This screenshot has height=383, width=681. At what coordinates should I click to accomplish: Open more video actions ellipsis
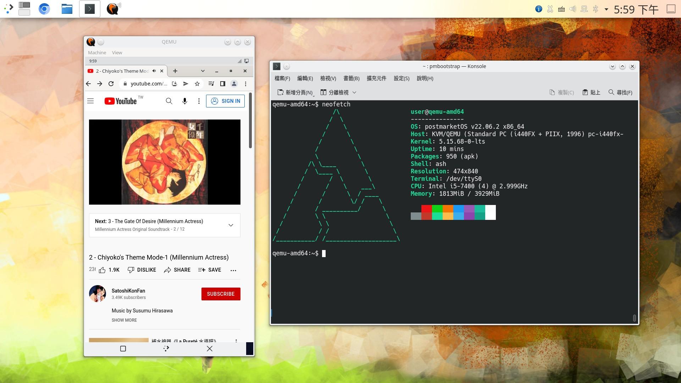tap(233, 270)
